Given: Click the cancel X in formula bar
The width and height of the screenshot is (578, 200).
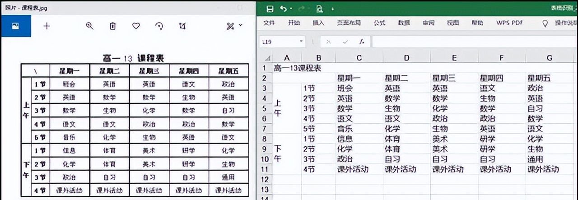Looking at the screenshot, I should [329, 42].
